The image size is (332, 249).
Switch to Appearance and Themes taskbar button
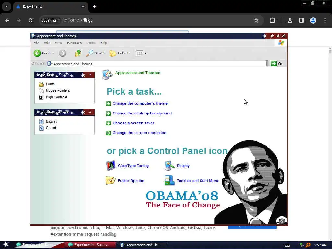point(142,245)
